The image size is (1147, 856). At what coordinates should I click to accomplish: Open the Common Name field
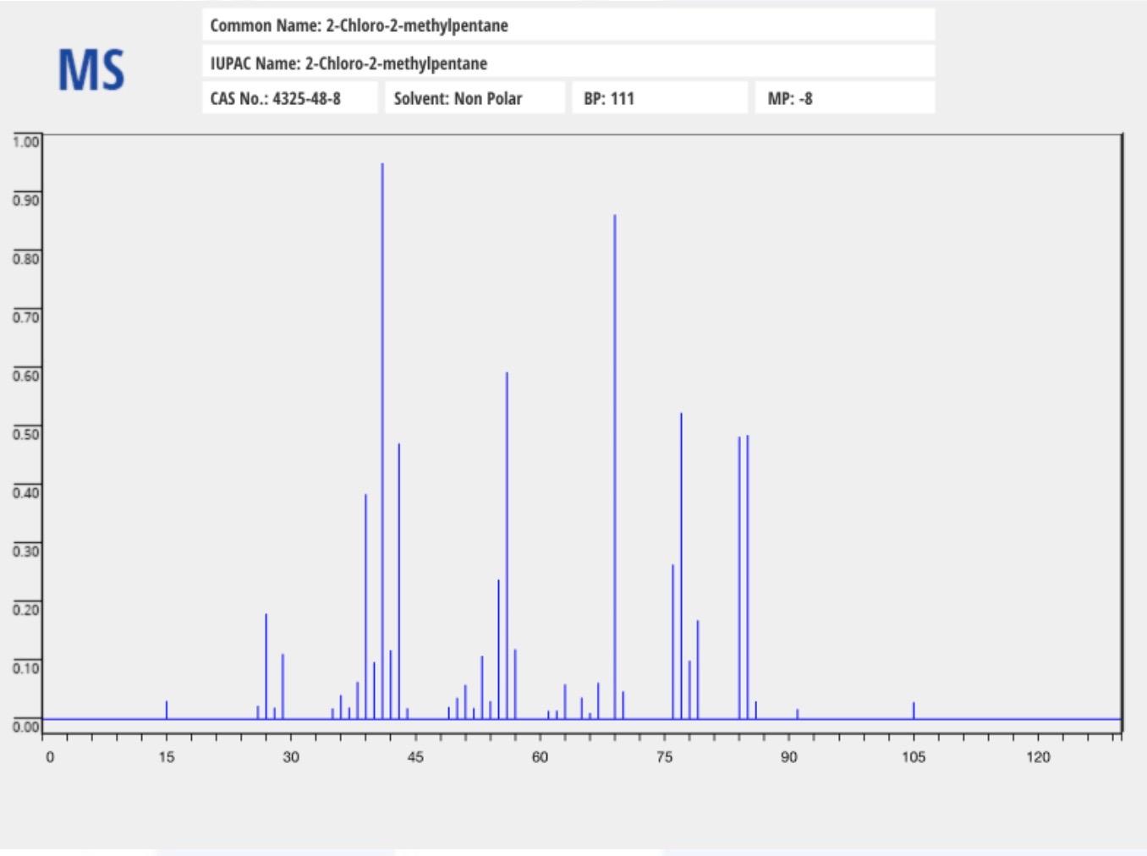tap(571, 25)
